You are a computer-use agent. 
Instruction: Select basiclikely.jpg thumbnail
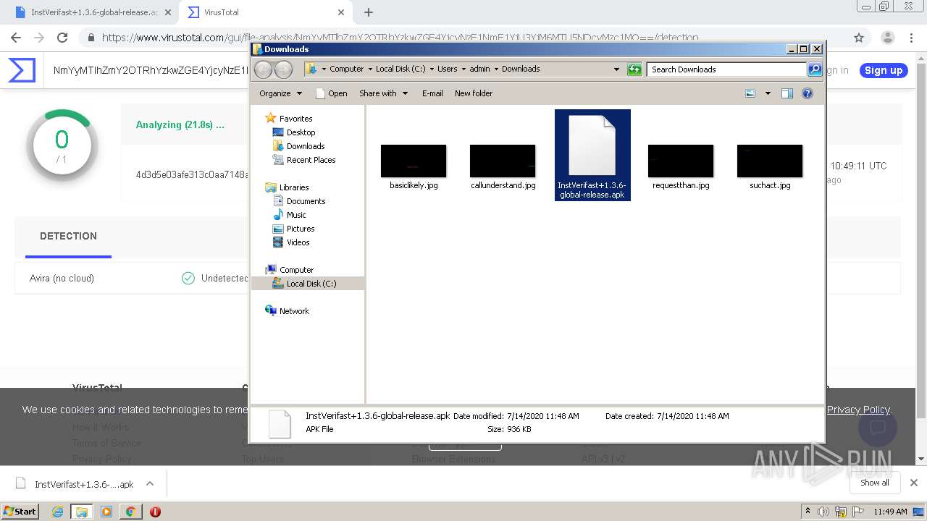(x=414, y=161)
